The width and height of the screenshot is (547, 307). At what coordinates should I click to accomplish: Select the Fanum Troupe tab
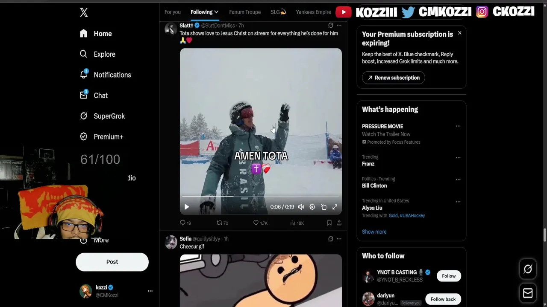click(x=245, y=12)
